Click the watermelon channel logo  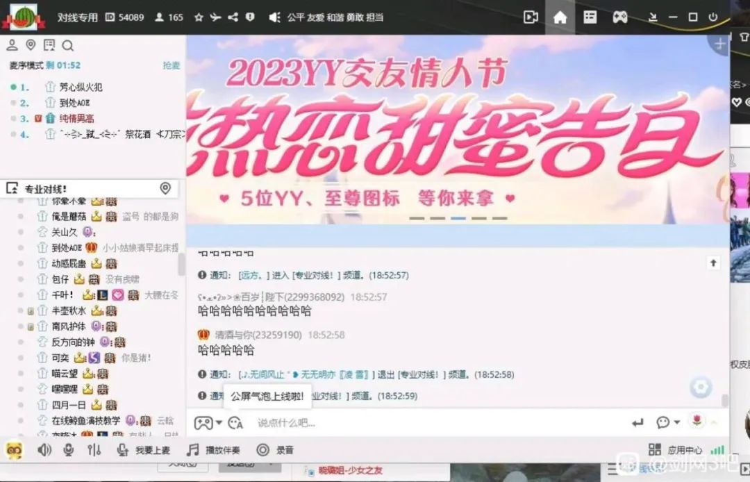pyautogui.click(x=23, y=17)
